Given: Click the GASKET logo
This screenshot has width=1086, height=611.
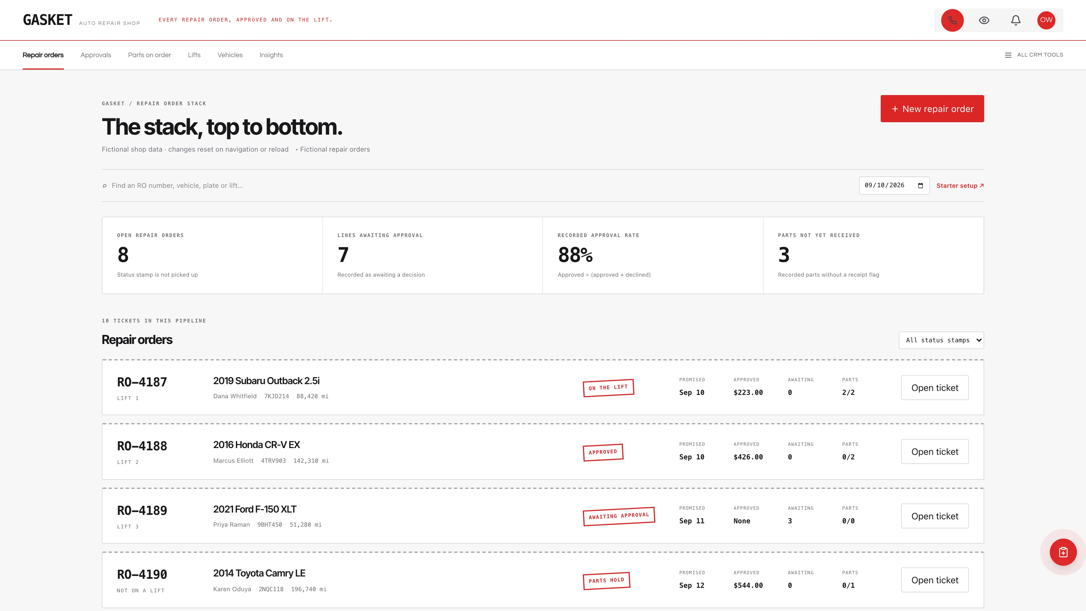Looking at the screenshot, I should pos(47,20).
